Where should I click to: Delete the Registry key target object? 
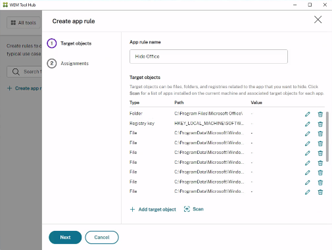[x=320, y=124]
